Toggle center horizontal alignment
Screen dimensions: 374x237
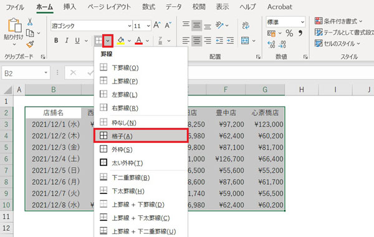pos(196,41)
